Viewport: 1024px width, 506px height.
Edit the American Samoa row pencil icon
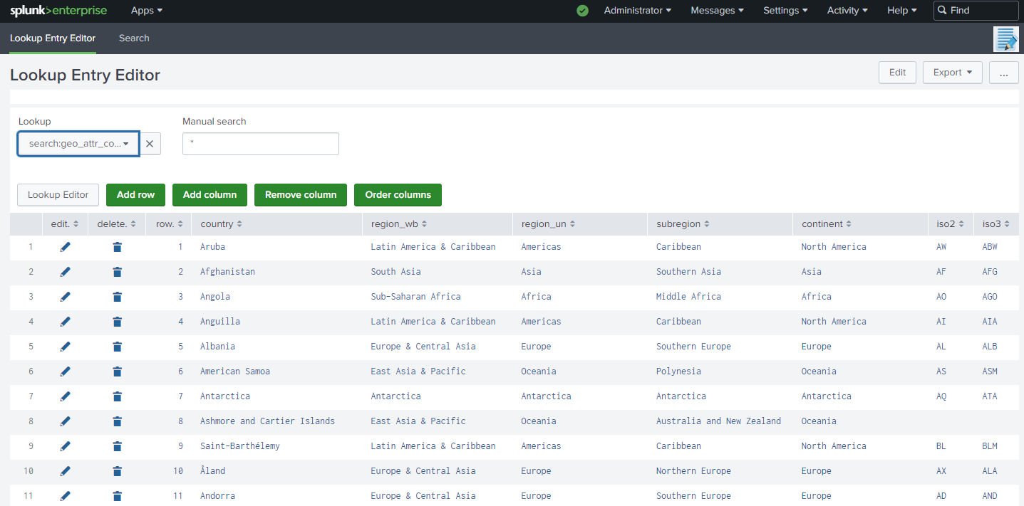[66, 371]
